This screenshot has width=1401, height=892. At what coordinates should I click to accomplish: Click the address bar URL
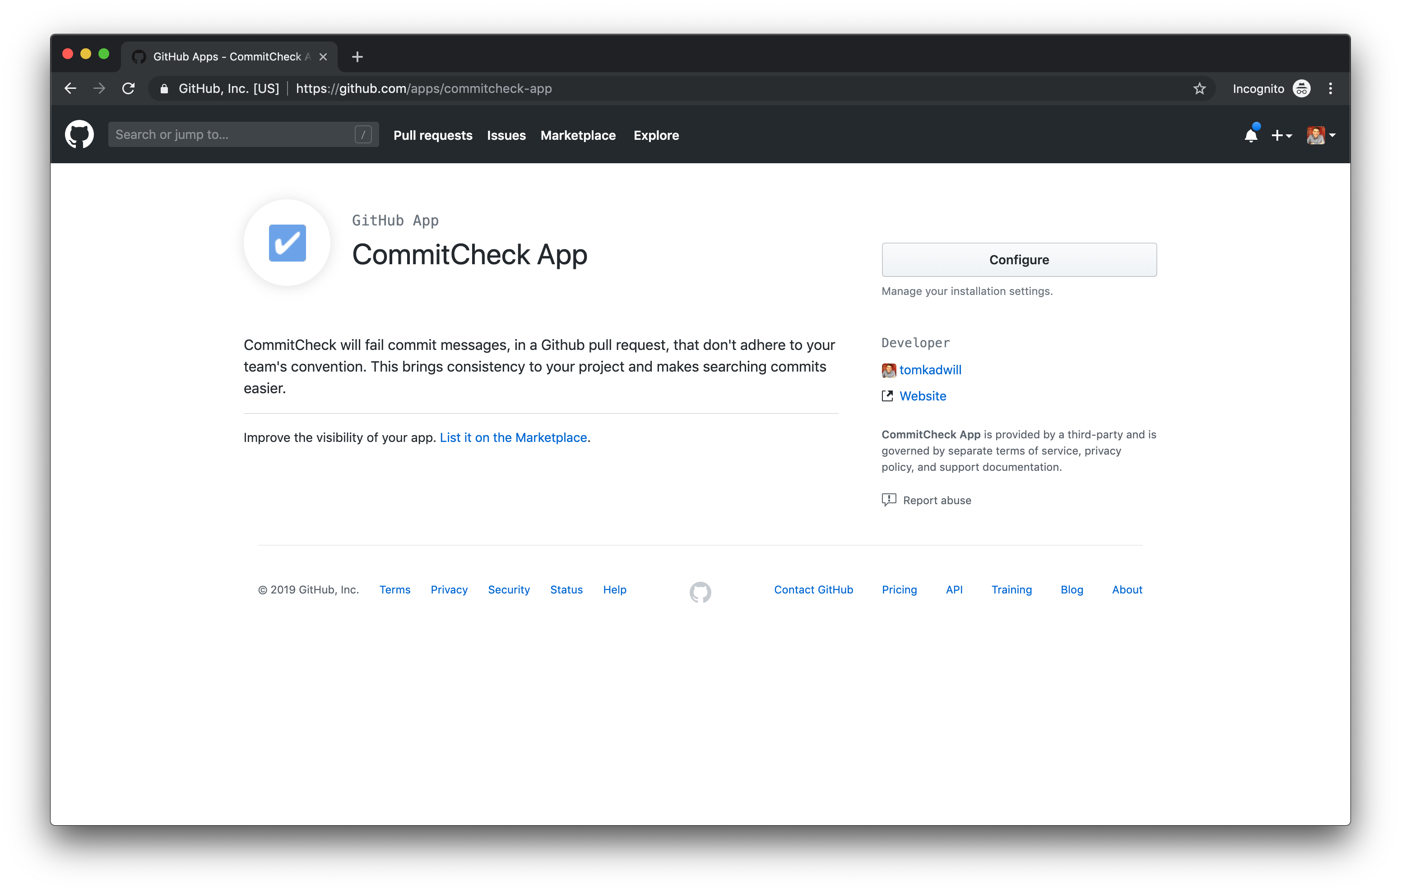click(423, 88)
